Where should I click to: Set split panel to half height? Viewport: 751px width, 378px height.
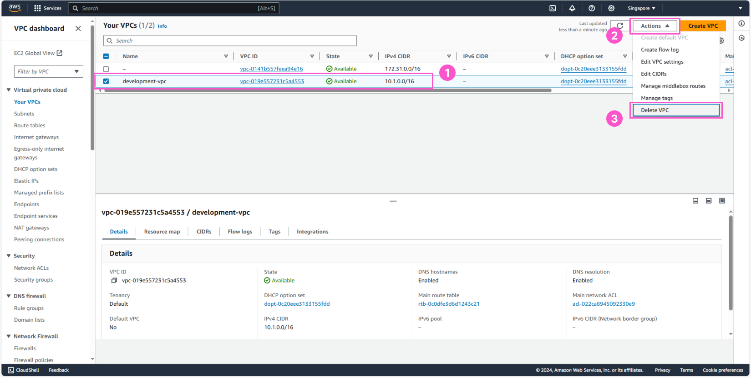709,201
